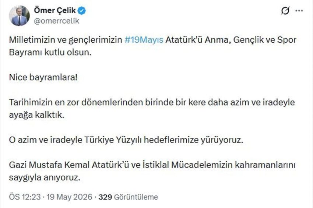This screenshot has height=208, width=313.
Task: Click the blue verified badge
Action: click(x=82, y=11)
